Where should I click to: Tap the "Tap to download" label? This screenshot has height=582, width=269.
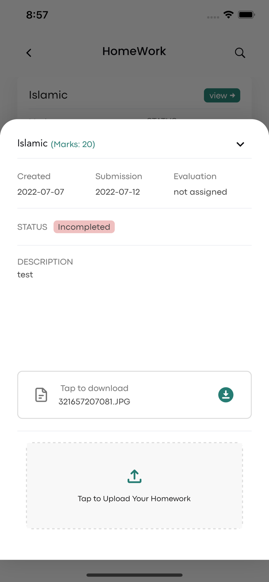click(94, 388)
